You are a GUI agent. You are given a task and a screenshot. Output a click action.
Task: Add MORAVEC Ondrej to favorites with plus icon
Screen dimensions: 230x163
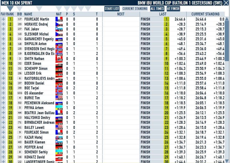pos(3,24)
